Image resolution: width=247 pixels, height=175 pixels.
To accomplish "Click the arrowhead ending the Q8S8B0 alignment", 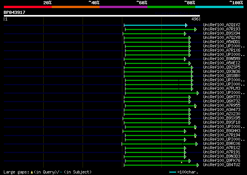I will click(192, 76).
